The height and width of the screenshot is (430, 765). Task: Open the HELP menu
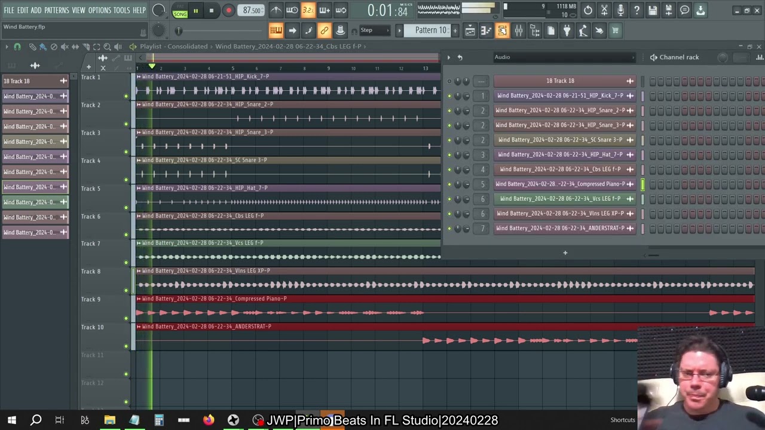[x=139, y=10]
